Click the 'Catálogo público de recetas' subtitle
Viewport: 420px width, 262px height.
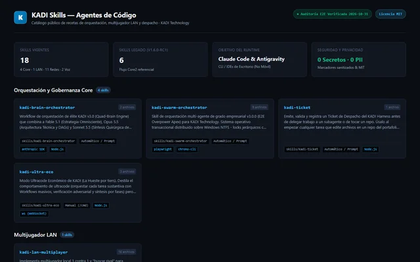(110, 23)
